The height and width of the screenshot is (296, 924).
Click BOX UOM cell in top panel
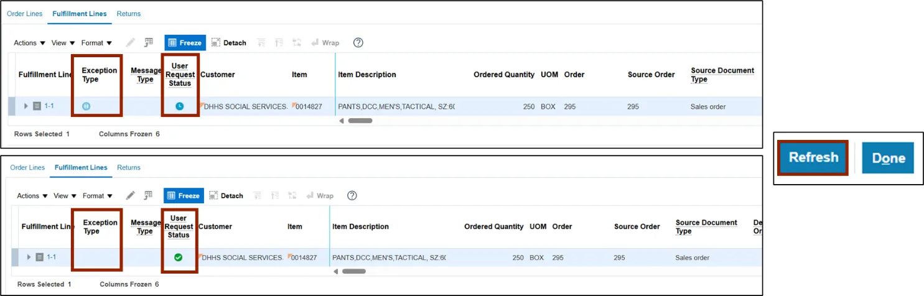click(x=548, y=106)
